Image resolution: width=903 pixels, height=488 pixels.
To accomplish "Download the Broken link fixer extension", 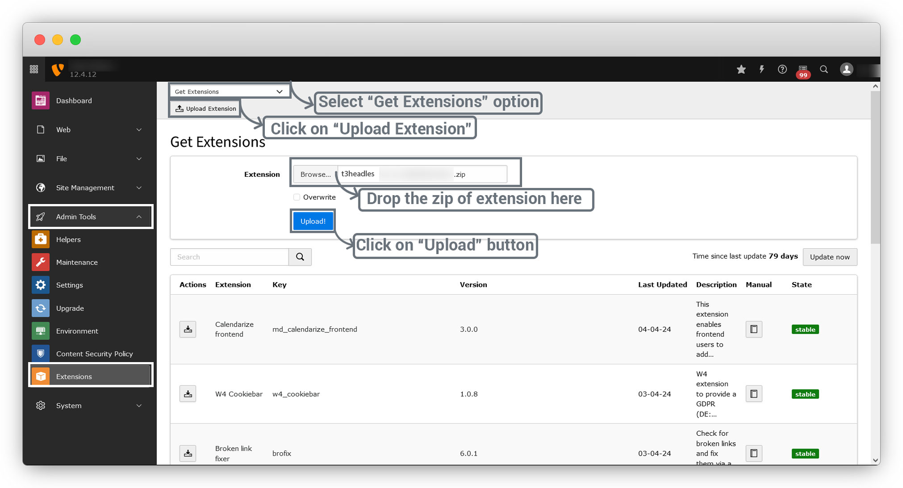I will 188,453.
